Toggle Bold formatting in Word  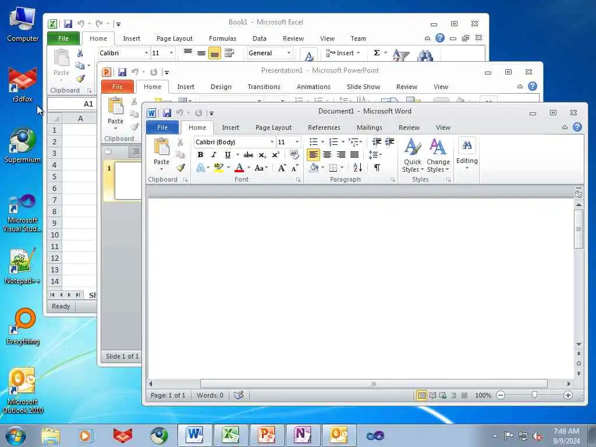pos(200,155)
